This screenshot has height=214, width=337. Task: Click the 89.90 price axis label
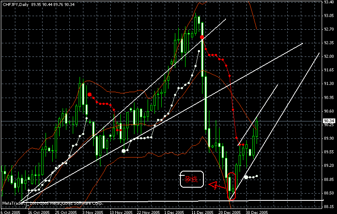329,138
